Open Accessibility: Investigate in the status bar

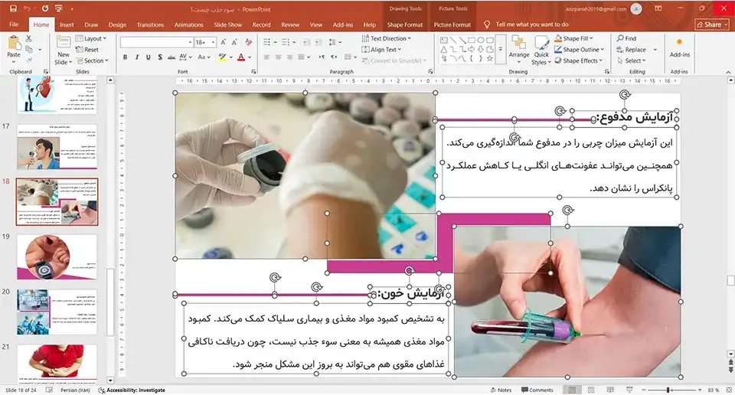coord(132,390)
